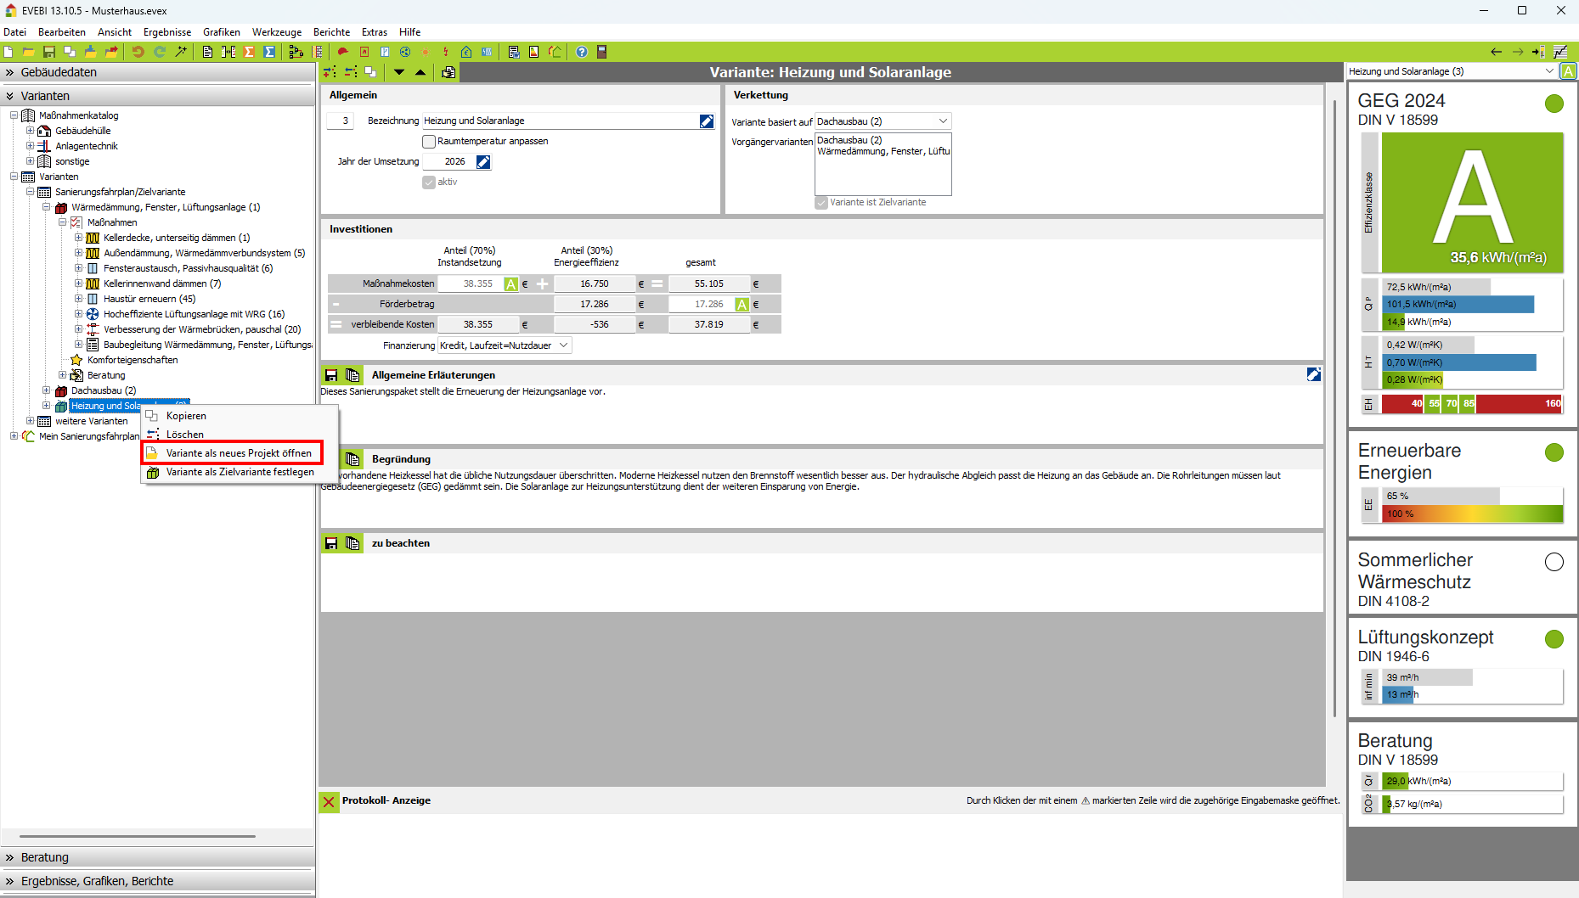
Task: Expand the Dachausbau (2) tree node
Action: pyautogui.click(x=47, y=390)
